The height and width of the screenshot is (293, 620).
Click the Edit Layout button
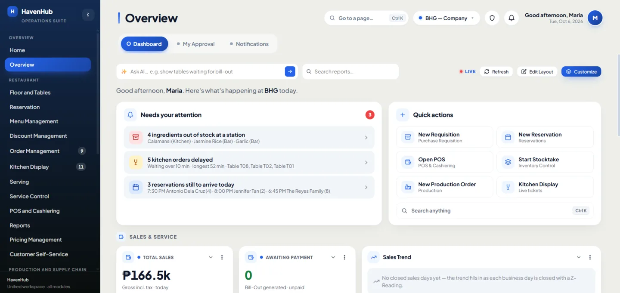537,71
